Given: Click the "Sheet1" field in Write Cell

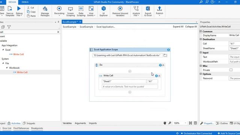Looking at the screenshot, I should tap(124, 81).
